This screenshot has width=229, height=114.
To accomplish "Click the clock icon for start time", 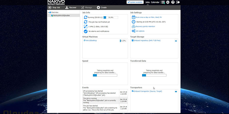I will (133, 22).
